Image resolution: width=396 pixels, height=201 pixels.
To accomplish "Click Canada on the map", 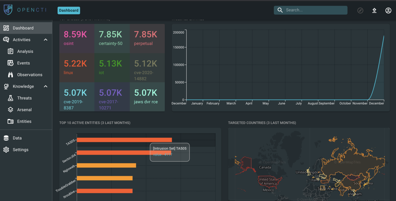I will pyautogui.click(x=265, y=167).
